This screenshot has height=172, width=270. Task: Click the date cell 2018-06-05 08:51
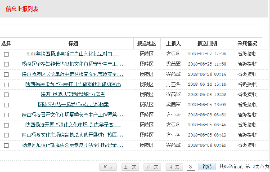pyautogui.click(x=207, y=115)
